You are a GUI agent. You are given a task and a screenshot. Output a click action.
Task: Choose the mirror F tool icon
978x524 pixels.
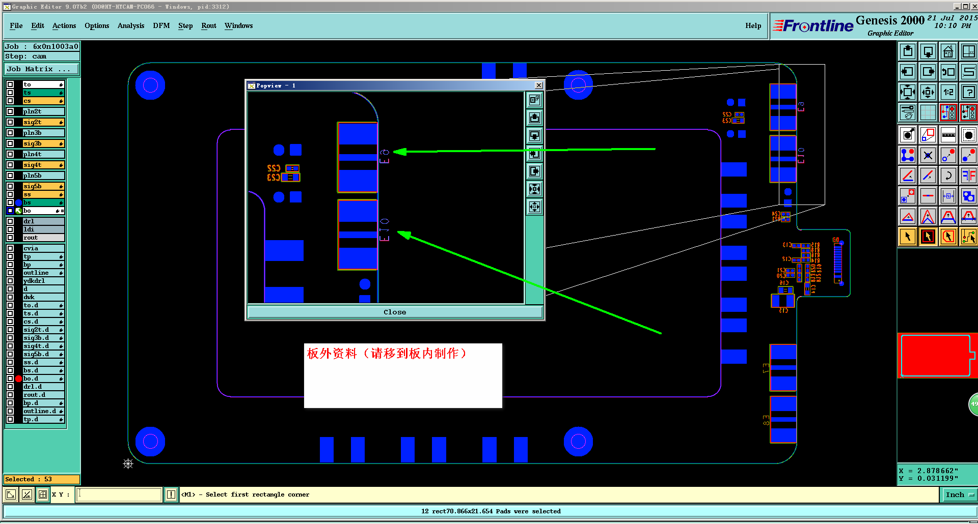pyautogui.click(x=968, y=176)
